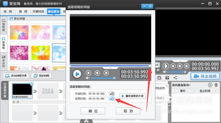The height and width of the screenshot is (123, 221).
Task: Remove the added clip via its X
Action: coord(32,84)
